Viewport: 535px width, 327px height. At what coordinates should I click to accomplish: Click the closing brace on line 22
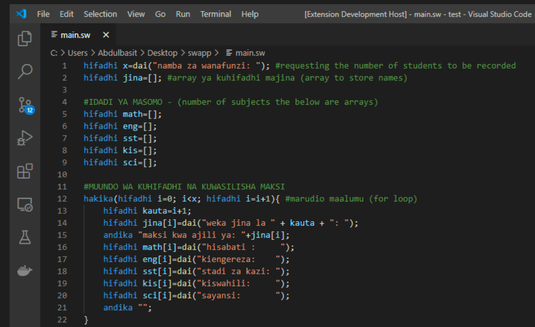[x=86, y=320]
